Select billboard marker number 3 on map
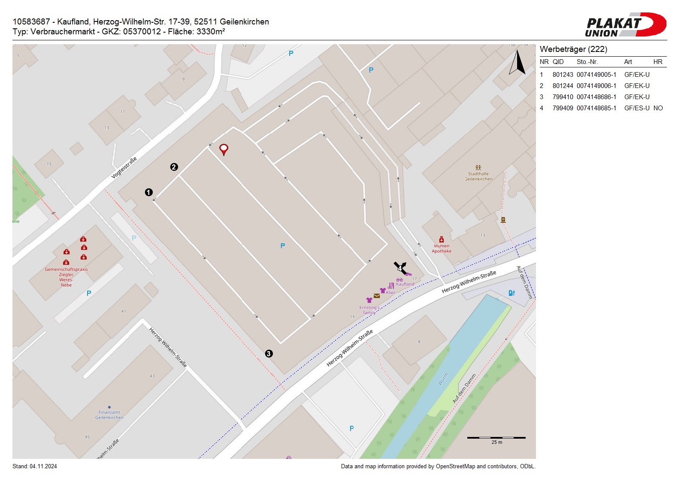This screenshot has width=681, height=482. [269, 354]
